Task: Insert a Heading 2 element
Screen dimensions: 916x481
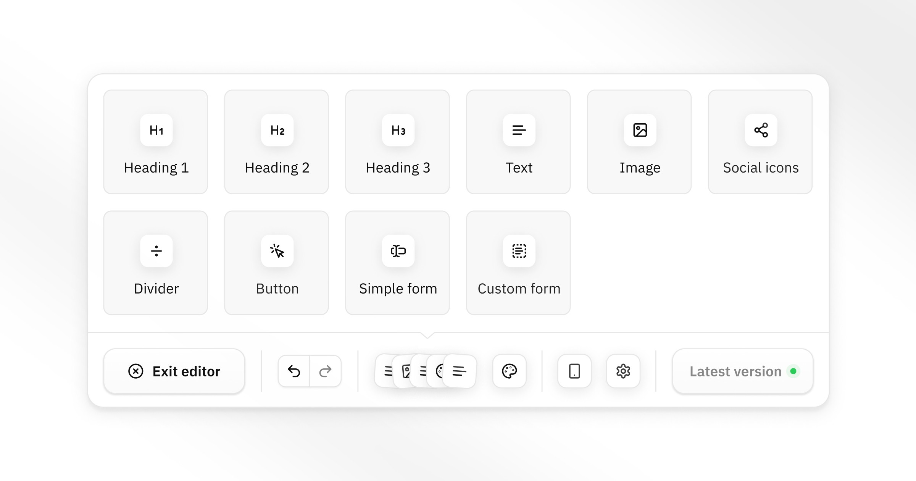Action: pos(277,142)
